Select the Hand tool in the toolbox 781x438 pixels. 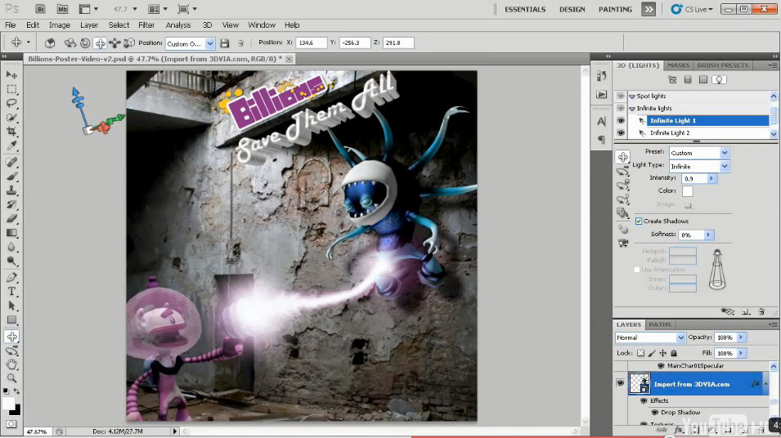12,364
